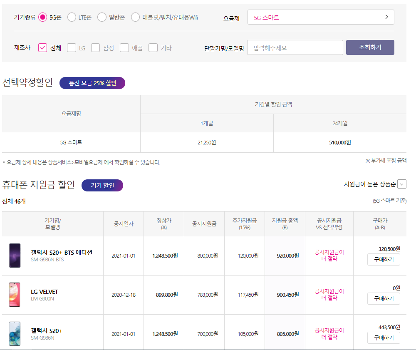
Task: Click the 조회하기 search button
Action: pyautogui.click(x=370, y=47)
